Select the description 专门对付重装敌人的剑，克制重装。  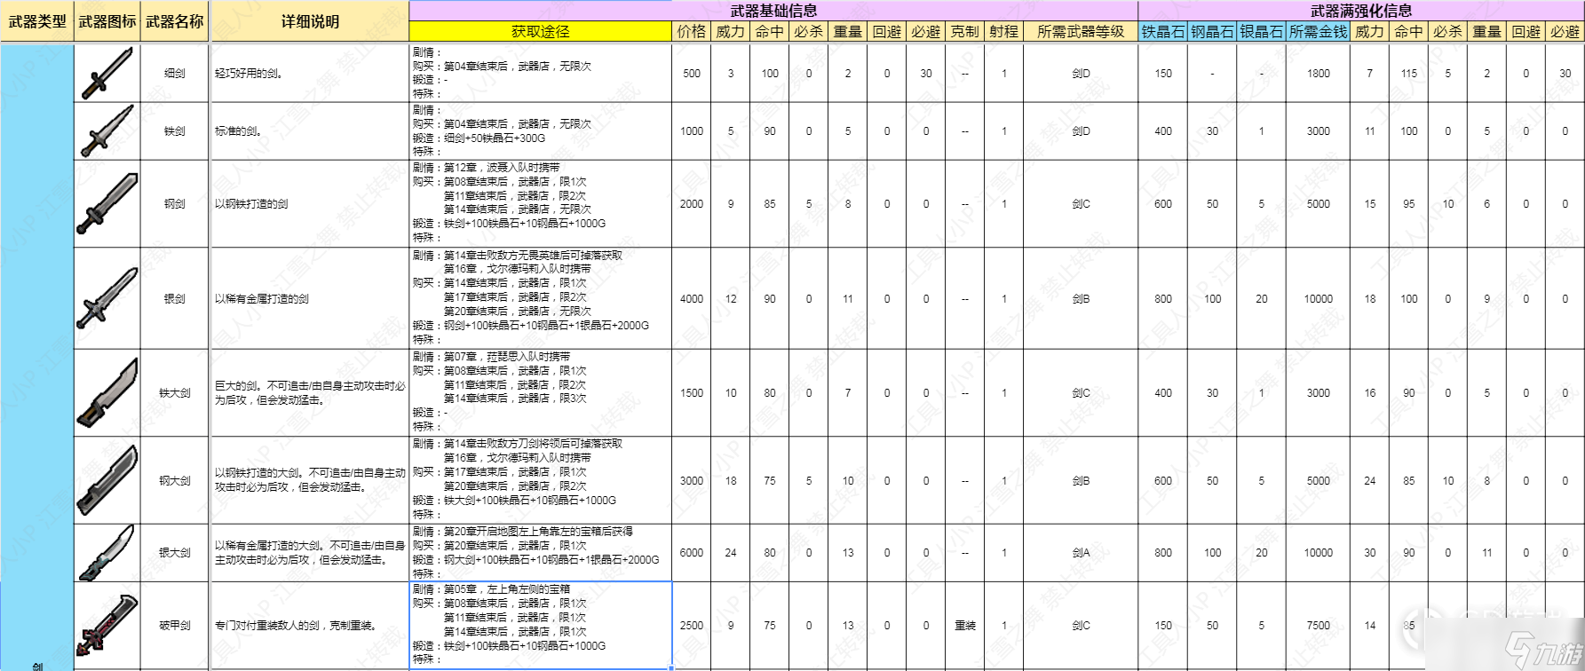click(x=296, y=625)
